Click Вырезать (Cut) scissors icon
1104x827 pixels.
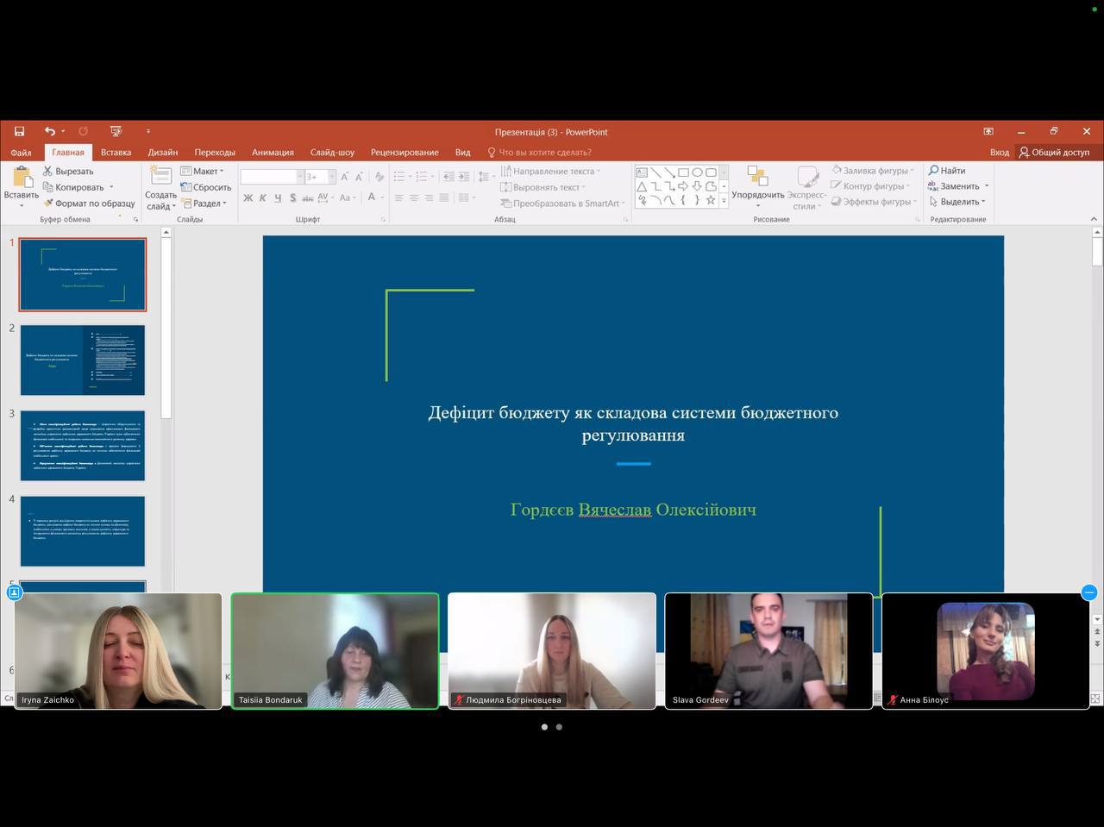[48, 172]
